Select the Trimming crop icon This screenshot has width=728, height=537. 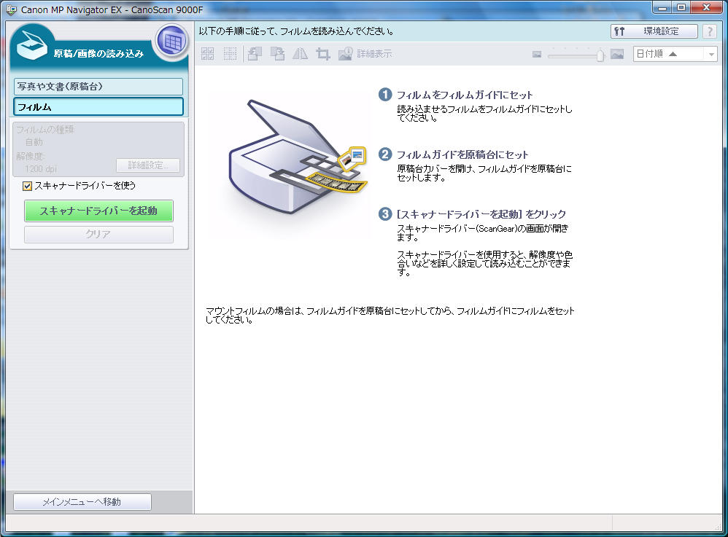pos(322,54)
